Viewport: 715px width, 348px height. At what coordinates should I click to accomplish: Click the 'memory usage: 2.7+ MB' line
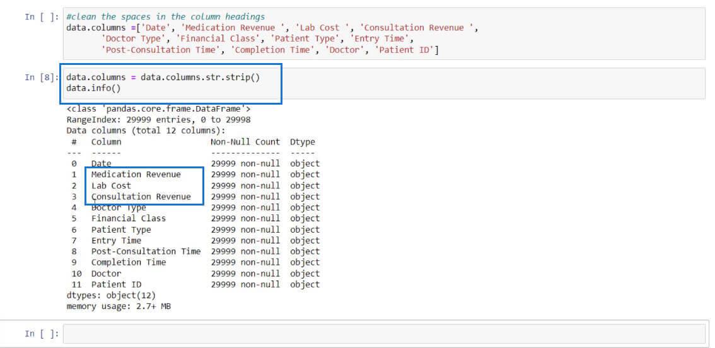click(119, 306)
